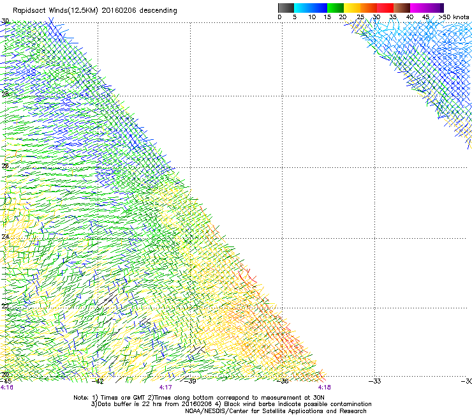Click the latitude 26 axis label
The height and width of the screenshot is (415, 472).
[5, 166]
